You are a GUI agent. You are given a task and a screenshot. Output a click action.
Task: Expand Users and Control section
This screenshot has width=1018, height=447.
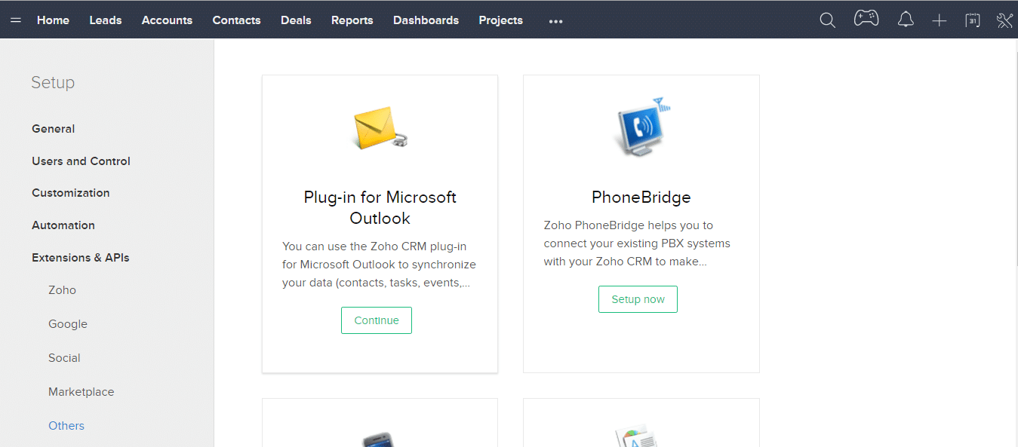coord(81,161)
